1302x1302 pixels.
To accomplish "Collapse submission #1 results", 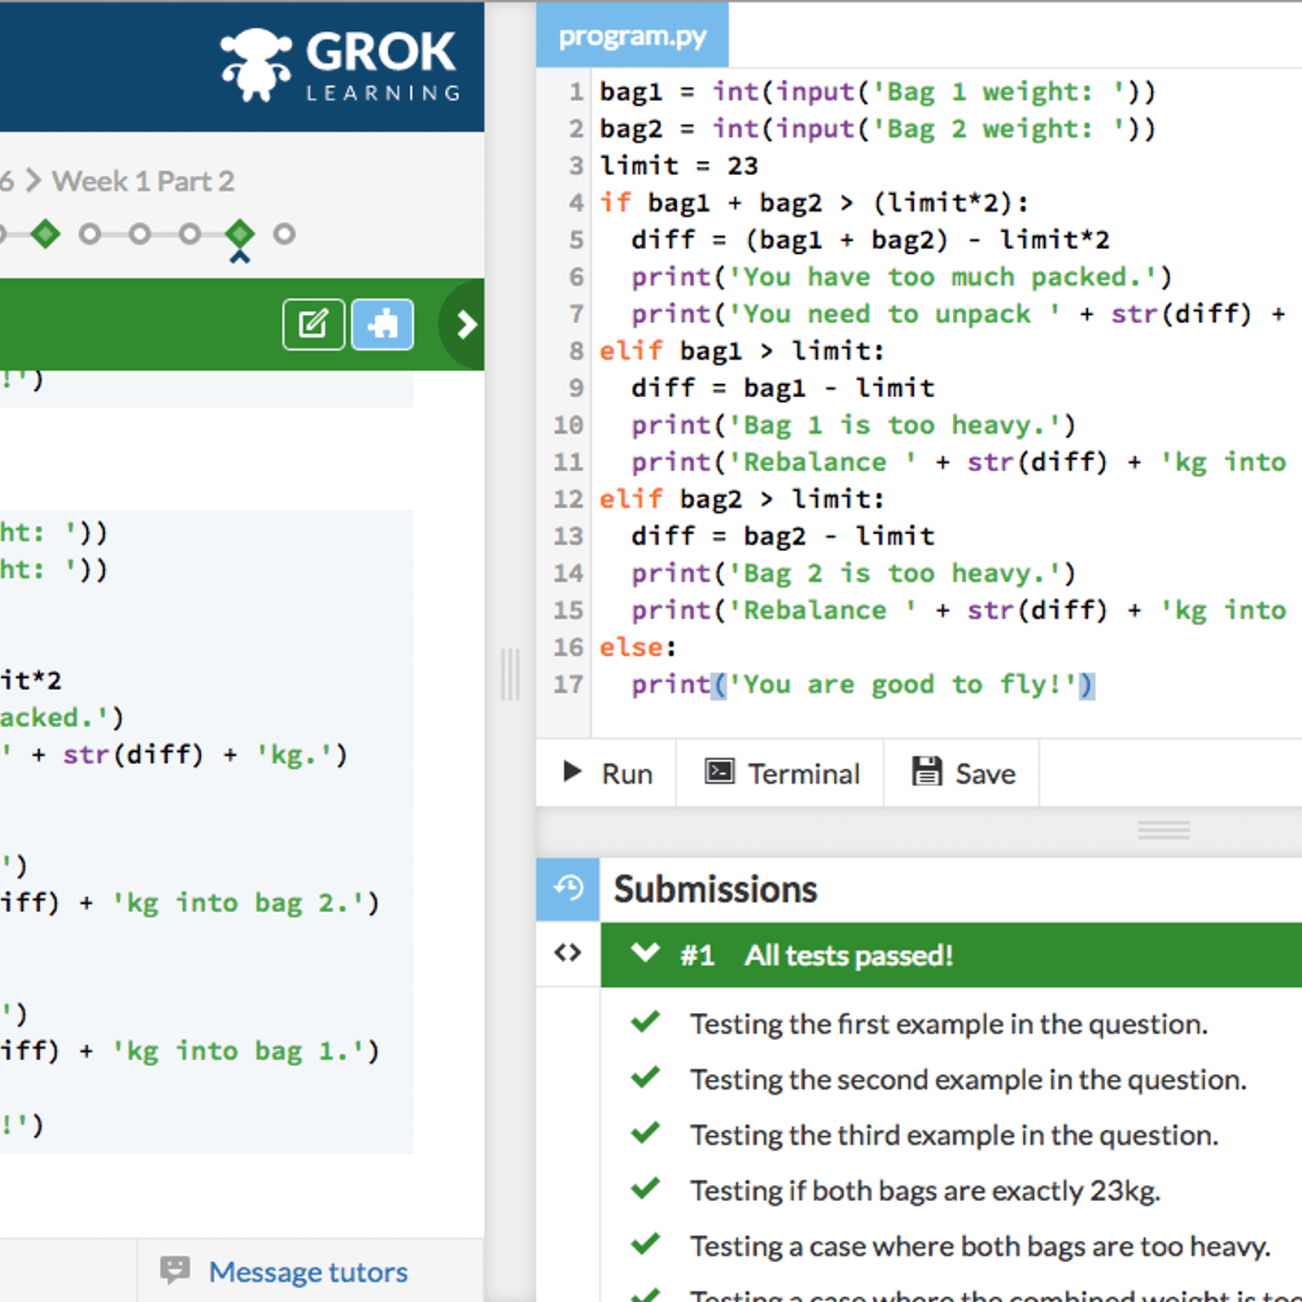I will 645,953.
